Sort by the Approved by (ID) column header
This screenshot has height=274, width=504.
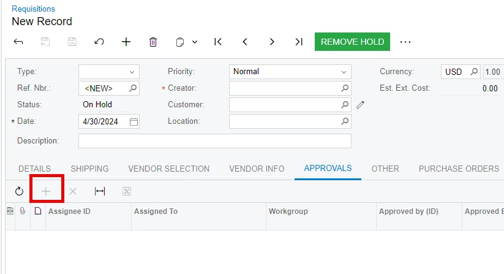(408, 211)
